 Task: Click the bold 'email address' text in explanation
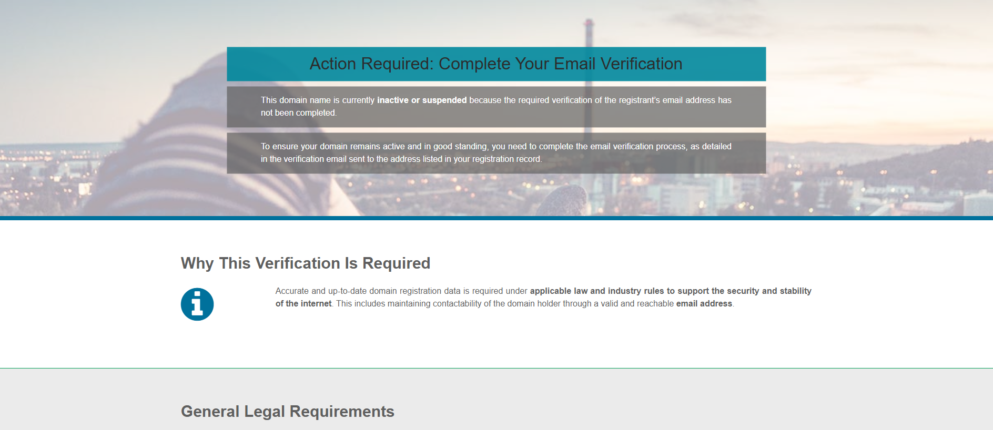click(704, 303)
